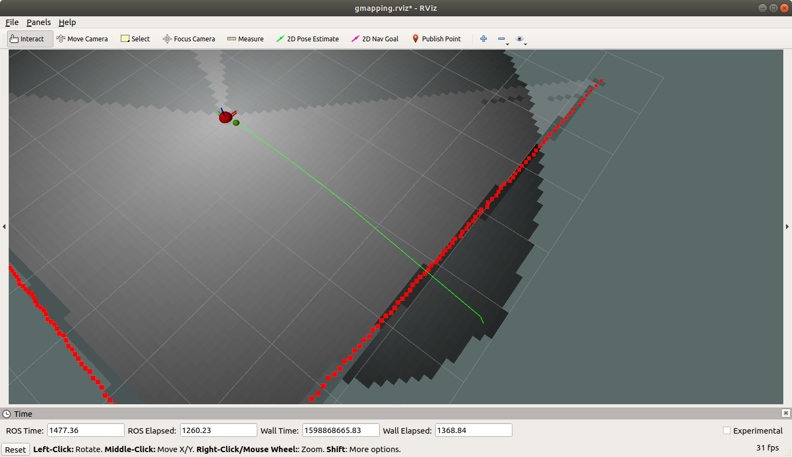The height and width of the screenshot is (457, 792).
Task: Open the eye view options dropdown
Action: click(521, 39)
